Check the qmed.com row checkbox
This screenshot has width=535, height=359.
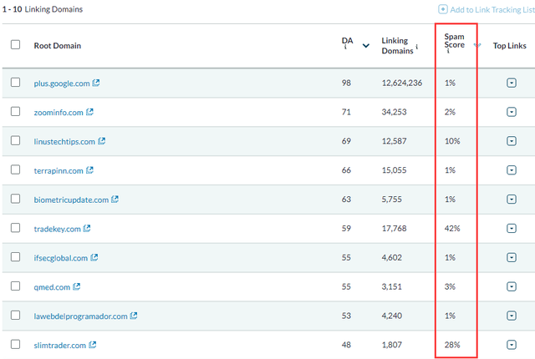point(15,286)
